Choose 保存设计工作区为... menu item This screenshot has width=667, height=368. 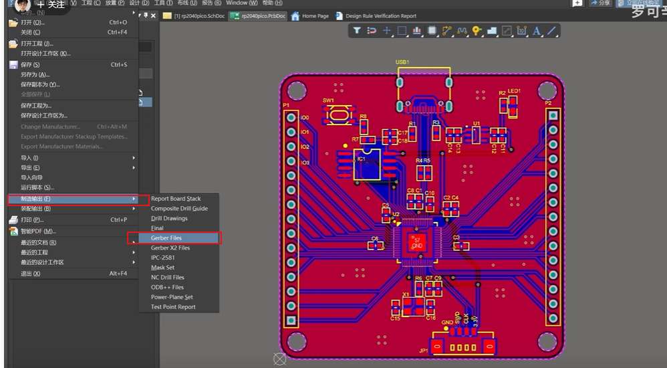point(73,115)
